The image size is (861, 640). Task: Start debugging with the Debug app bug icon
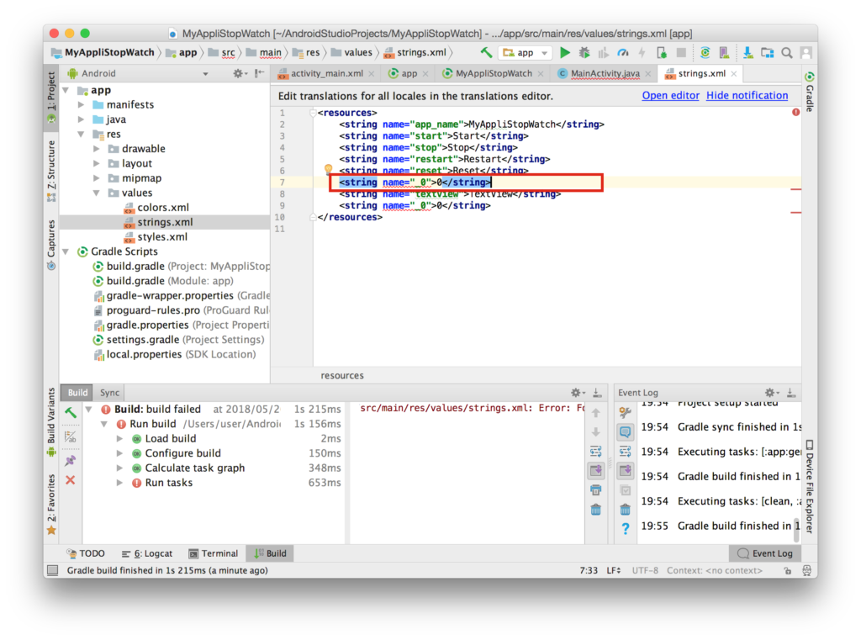(584, 53)
